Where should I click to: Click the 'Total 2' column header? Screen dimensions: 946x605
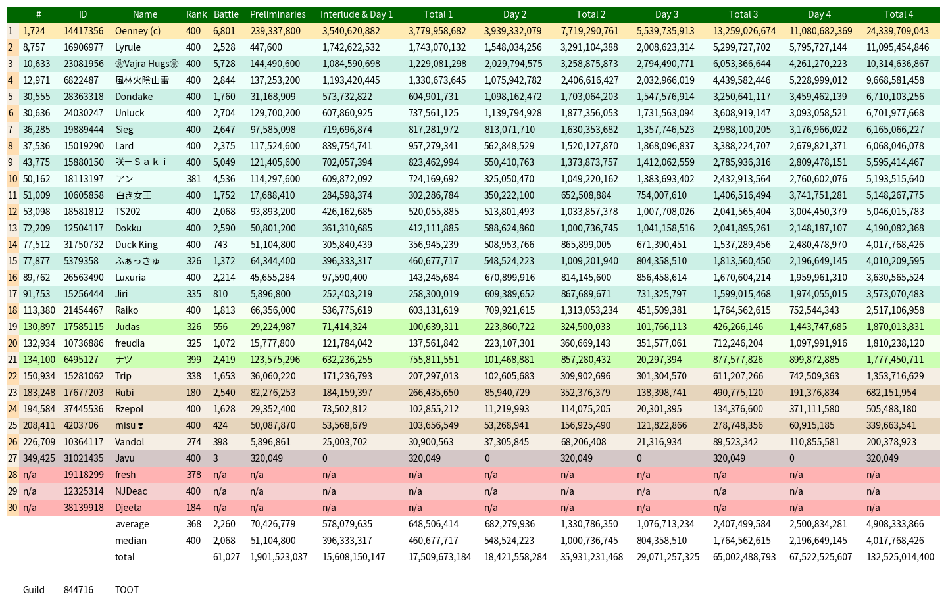tap(591, 14)
